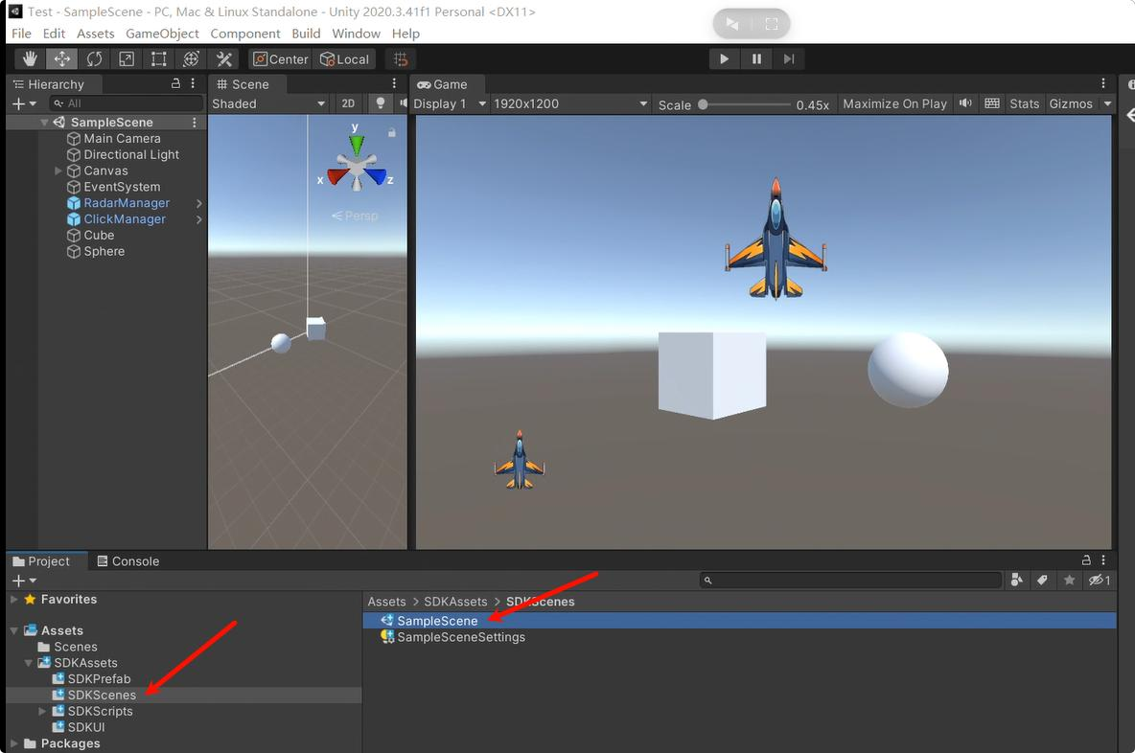Open the 1920x1200 resolution dropdown

coord(570,103)
